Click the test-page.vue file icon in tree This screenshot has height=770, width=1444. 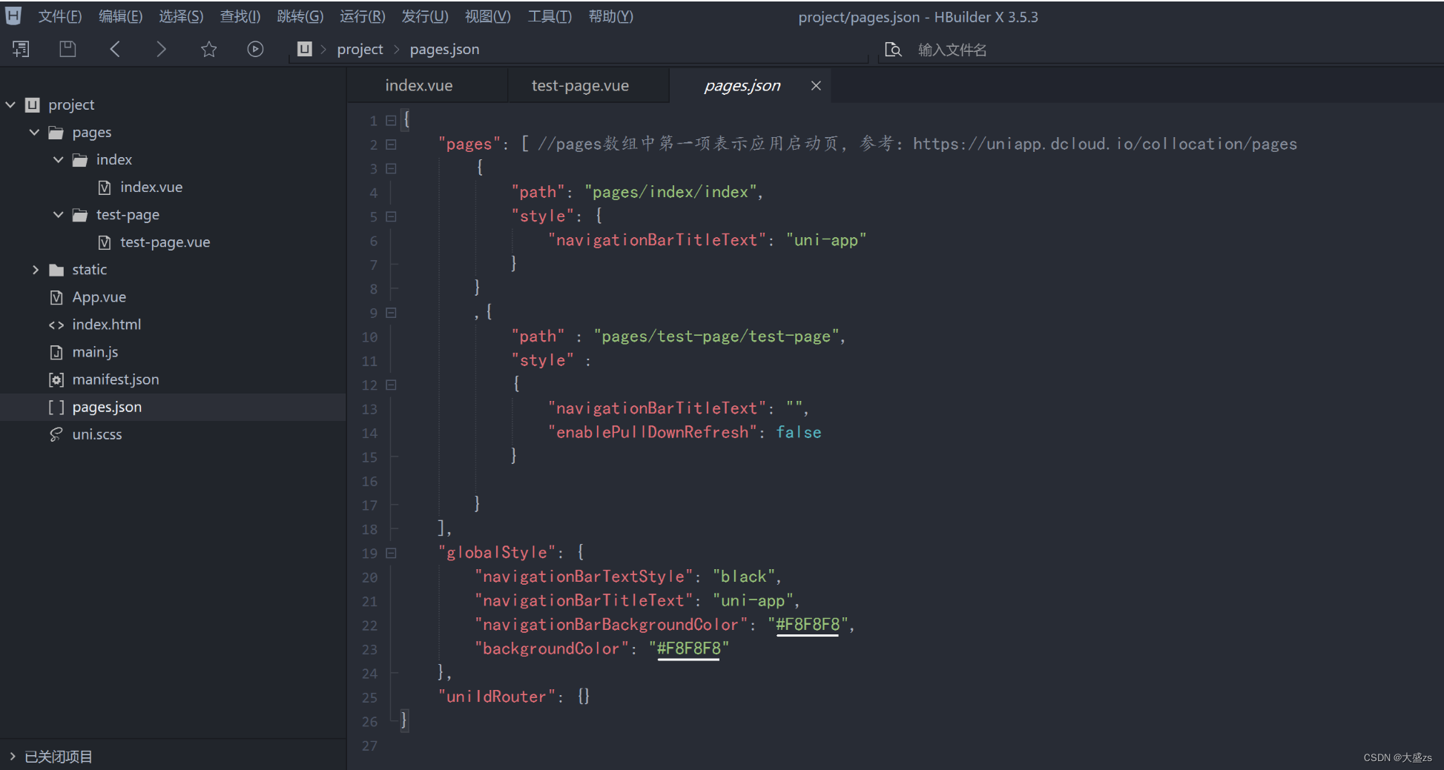105,242
